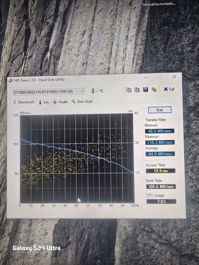Viewport: 199px width, 265px height.
Task: Click the Maximum value 110.3 MB/sec
Action: (160, 142)
